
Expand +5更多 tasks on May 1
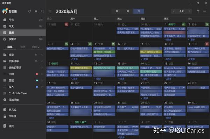pyautogui.click(x=168, y=39)
